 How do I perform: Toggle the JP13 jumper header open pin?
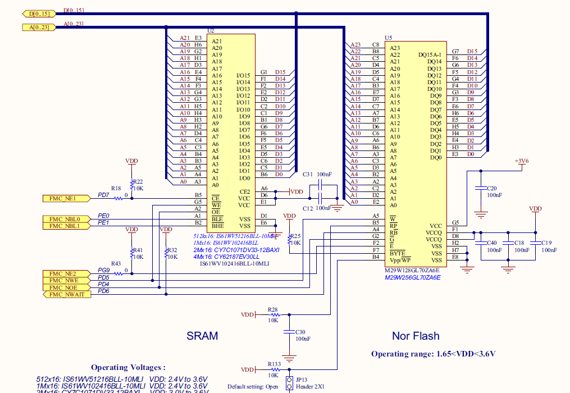(290, 380)
